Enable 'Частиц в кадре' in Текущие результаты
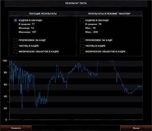 click(x=16, y=46)
